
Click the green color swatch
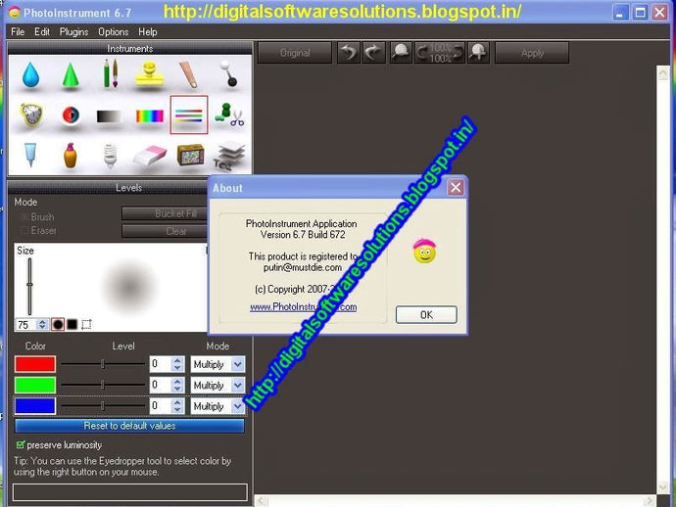click(35, 385)
